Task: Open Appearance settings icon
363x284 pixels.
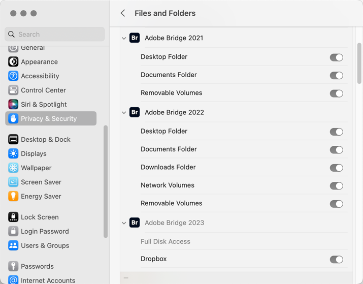Action: pyautogui.click(x=13, y=62)
